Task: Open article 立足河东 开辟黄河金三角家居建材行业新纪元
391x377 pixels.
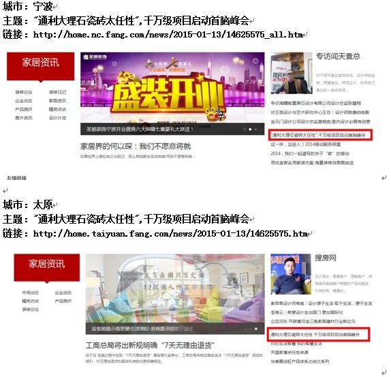Action: 313,321
